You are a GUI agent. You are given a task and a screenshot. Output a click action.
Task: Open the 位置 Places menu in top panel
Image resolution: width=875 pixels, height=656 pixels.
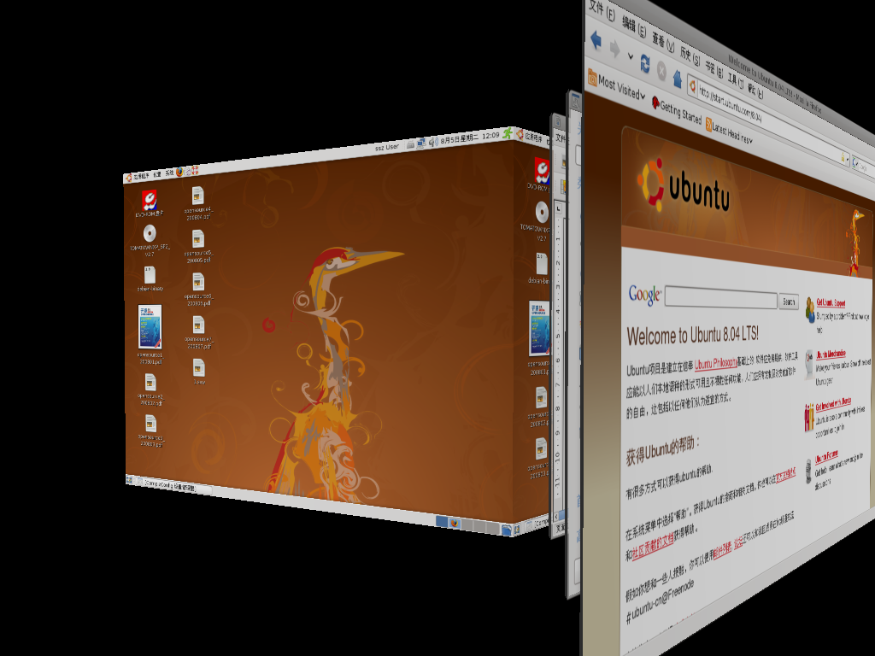point(157,174)
